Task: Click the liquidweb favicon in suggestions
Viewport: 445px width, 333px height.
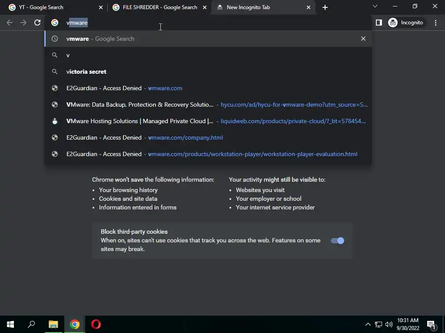Action: 55,121
